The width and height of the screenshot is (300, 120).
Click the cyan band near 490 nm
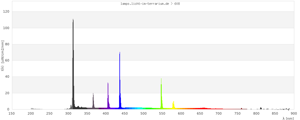point(139,108)
